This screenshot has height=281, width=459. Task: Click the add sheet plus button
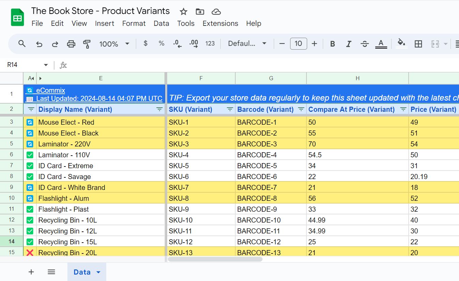coord(31,272)
